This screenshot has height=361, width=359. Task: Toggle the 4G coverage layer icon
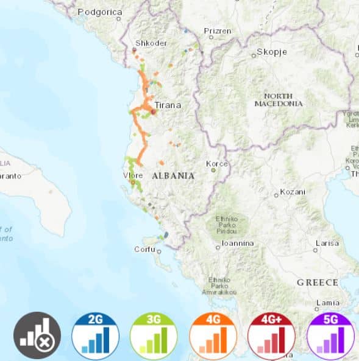[213, 336]
